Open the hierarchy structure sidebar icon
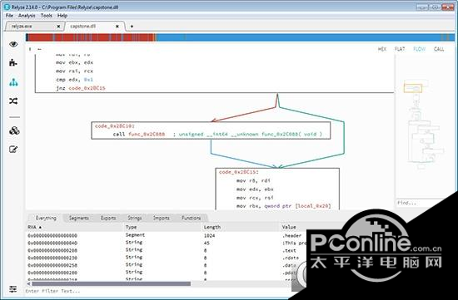This screenshot has height=300, width=458. [x=13, y=82]
